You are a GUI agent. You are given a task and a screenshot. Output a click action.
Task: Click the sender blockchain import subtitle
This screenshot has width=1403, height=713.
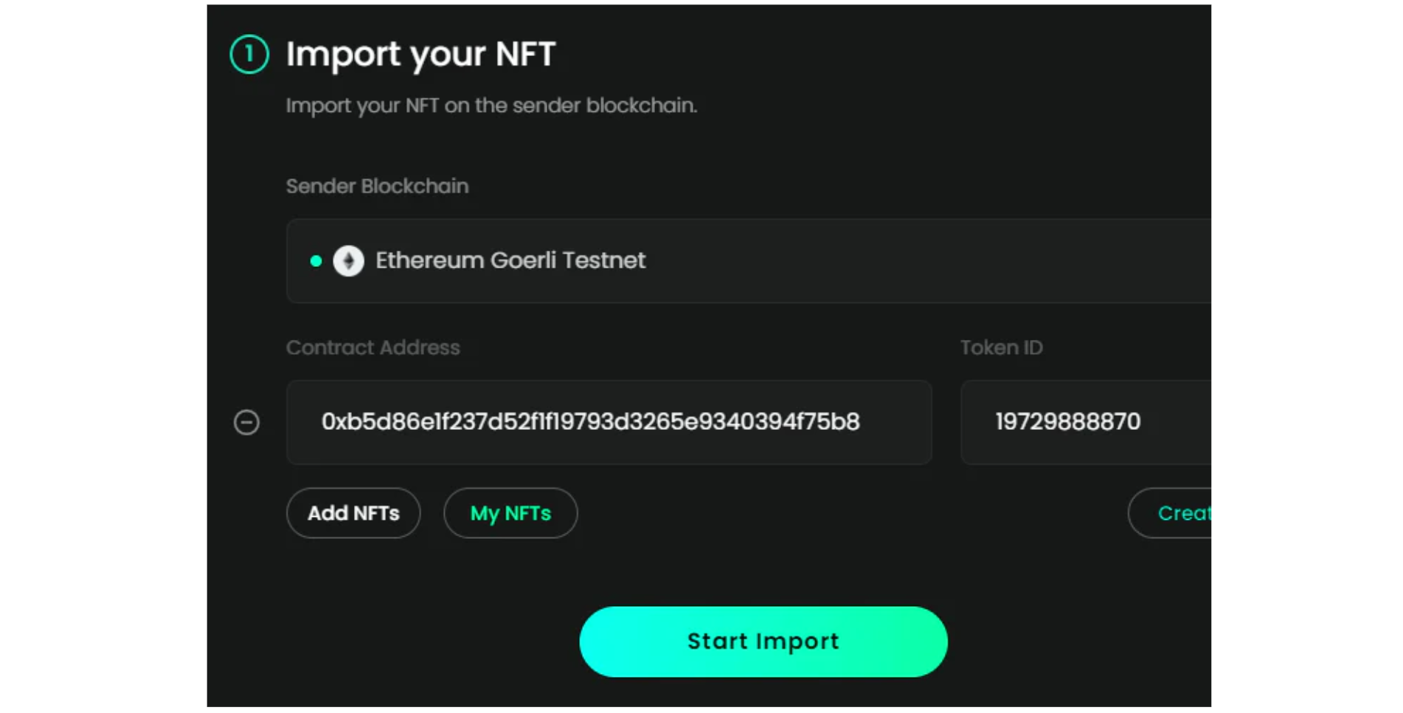pyautogui.click(x=491, y=105)
